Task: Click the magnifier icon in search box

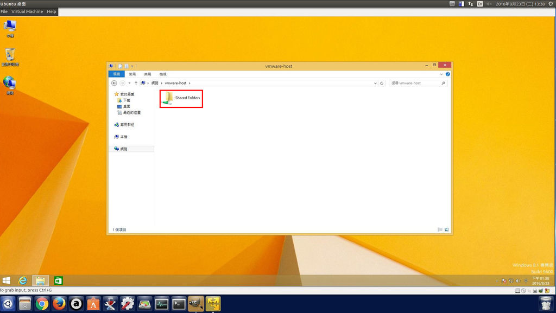Action: [x=443, y=83]
